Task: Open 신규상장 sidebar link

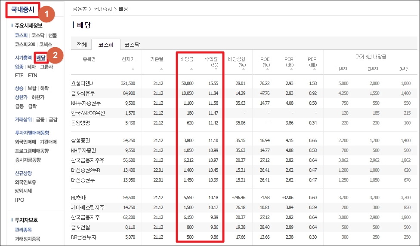Action: point(23,173)
